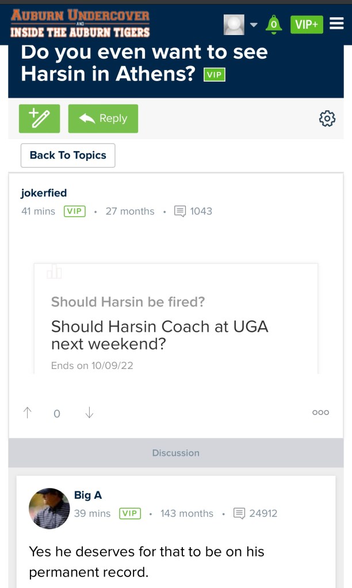Select the Discussion section header
Image resolution: width=352 pixels, height=588 pixels.
(175, 453)
